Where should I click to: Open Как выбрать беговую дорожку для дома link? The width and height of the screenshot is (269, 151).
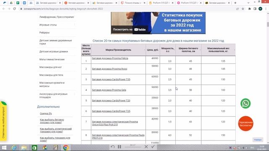pyautogui.click(x=52, y=121)
